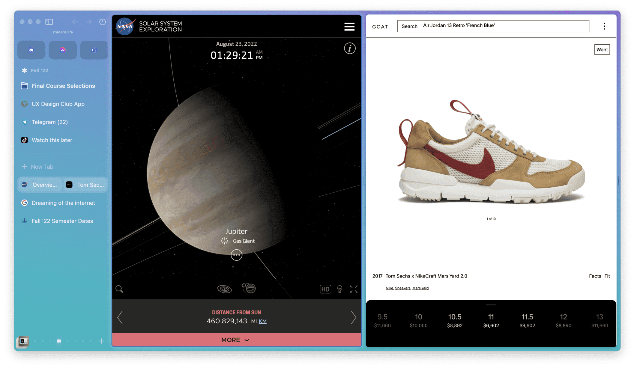Click the fullscreen expand arrows icon

coord(354,289)
